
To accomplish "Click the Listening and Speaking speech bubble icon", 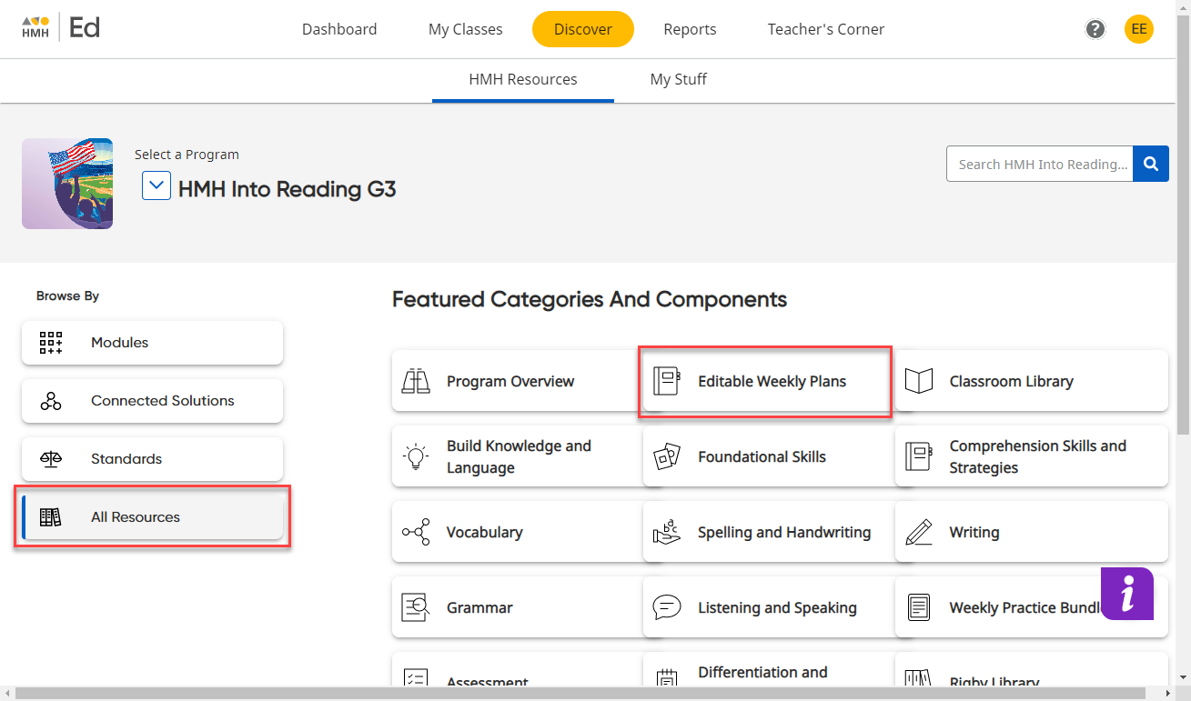I will [x=667, y=607].
